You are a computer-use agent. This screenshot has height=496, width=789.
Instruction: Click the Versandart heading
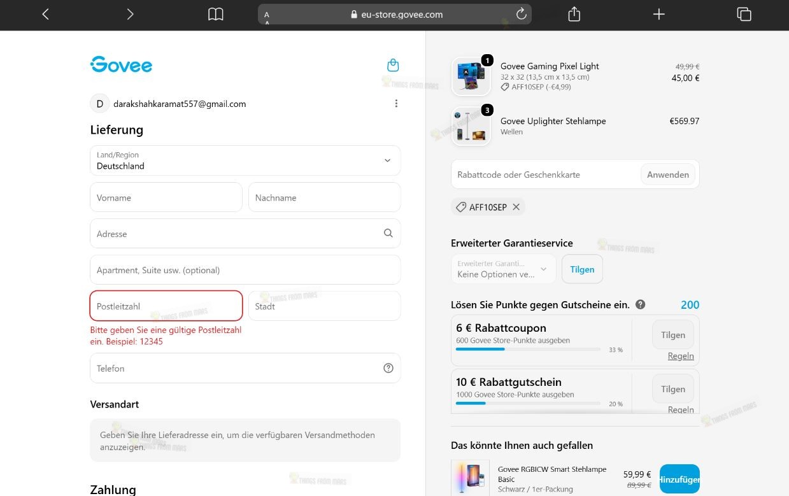point(115,404)
